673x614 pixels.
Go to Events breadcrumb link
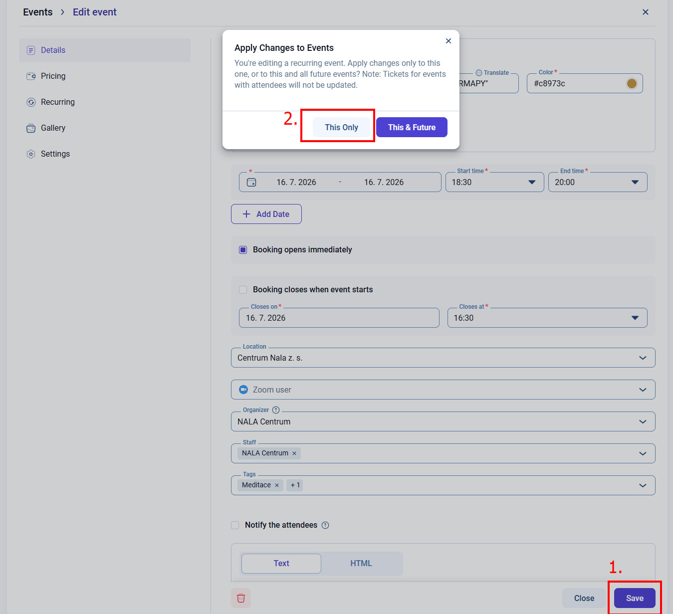38,12
